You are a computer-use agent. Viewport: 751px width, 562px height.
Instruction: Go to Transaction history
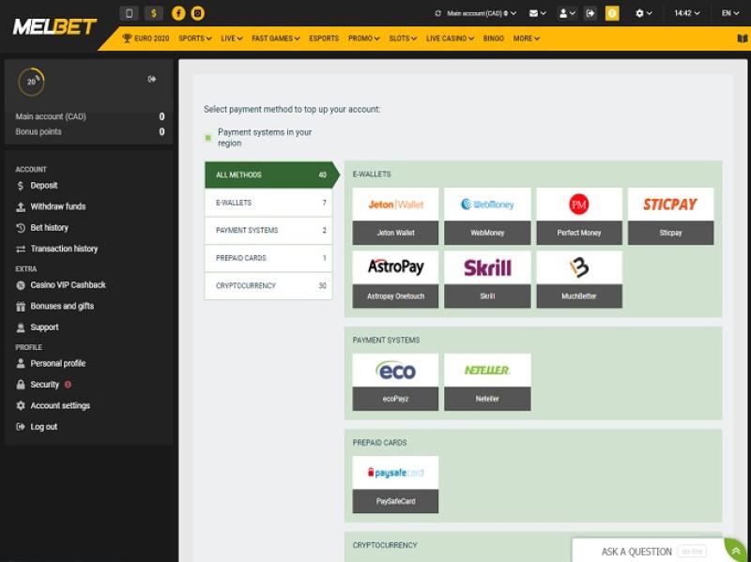coord(64,249)
